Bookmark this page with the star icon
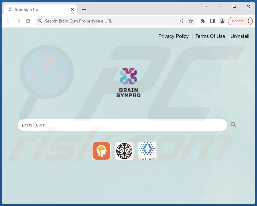The height and width of the screenshot is (206, 257). point(191,21)
